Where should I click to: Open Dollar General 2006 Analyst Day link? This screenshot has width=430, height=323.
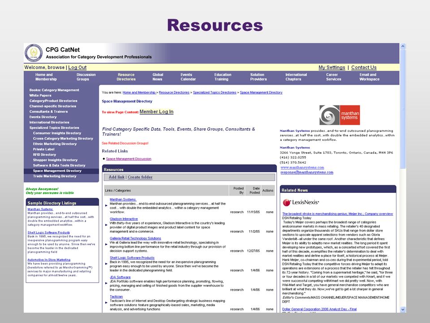[x=319, y=309]
